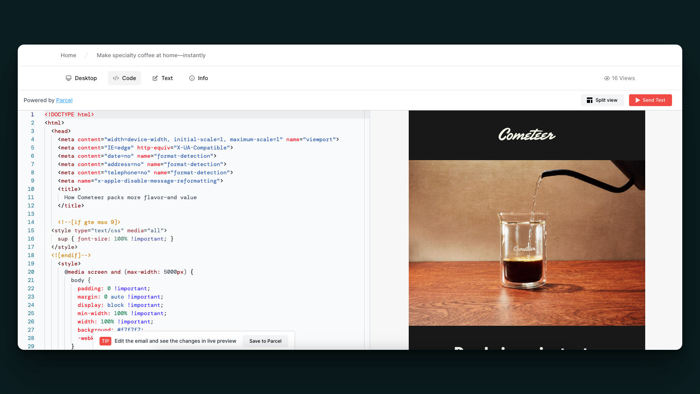Screen dimensions: 700x394
Task: Click the eye icon beside 16 Views
Action: tap(607, 78)
